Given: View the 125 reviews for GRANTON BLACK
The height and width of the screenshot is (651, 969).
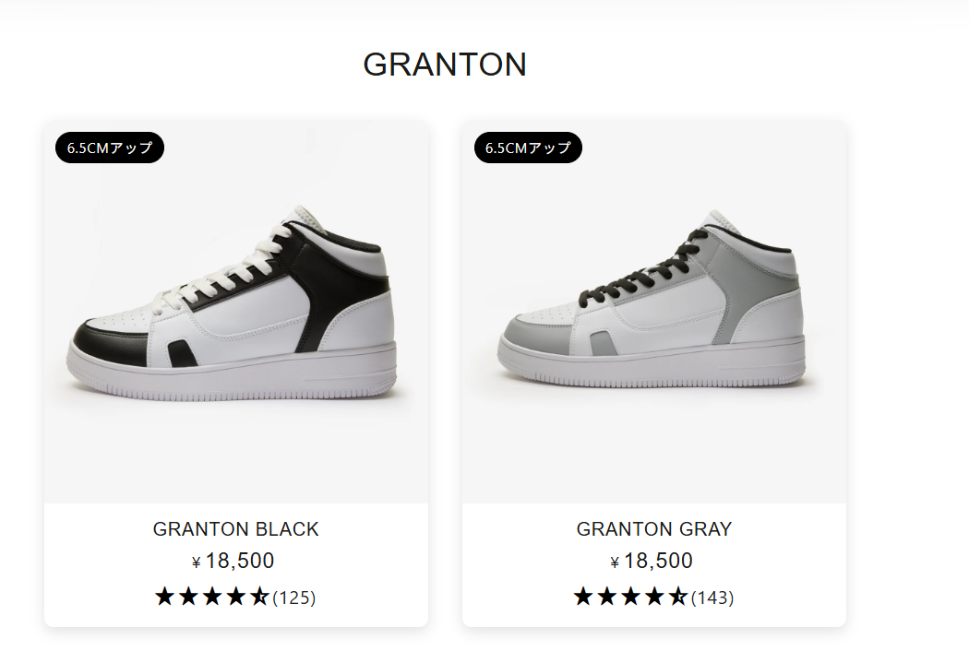Looking at the screenshot, I should tap(294, 598).
